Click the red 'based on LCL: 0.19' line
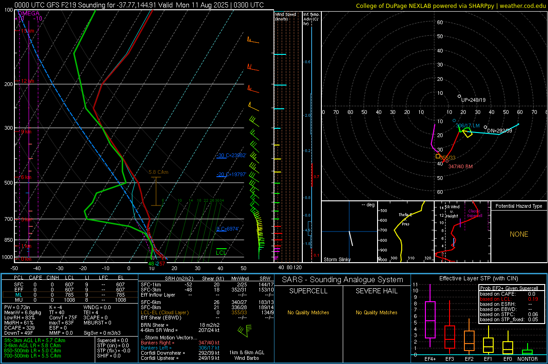 pos(509,299)
